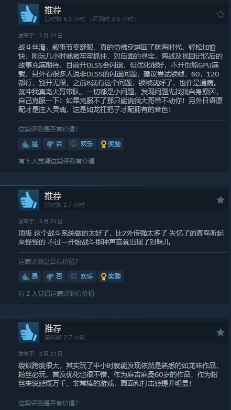This screenshot has width=231, height=410.
Task: Mark the first review as 欢乐 (funny)
Action: 82,144
